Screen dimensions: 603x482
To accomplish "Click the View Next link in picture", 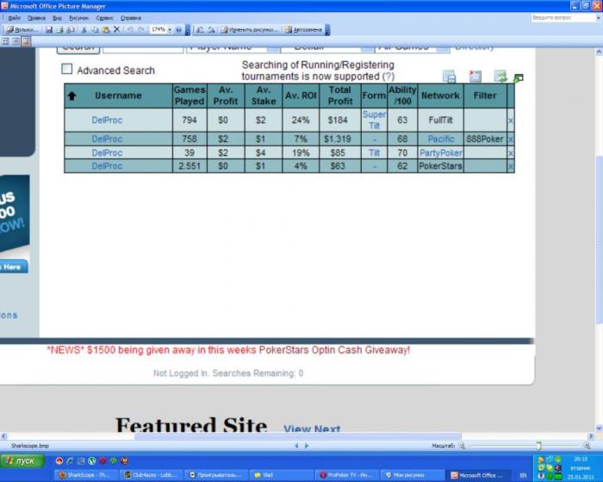I will click(312, 428).
